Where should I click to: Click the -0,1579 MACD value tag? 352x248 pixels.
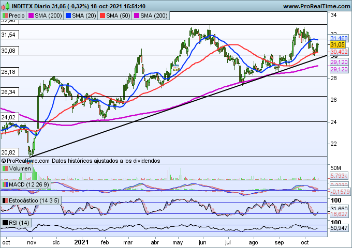pyautogui.click(x=340, y=192)
